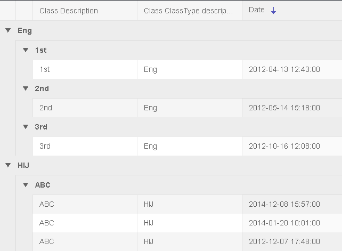Collapse the 2nd subgroup

[26, 88]
